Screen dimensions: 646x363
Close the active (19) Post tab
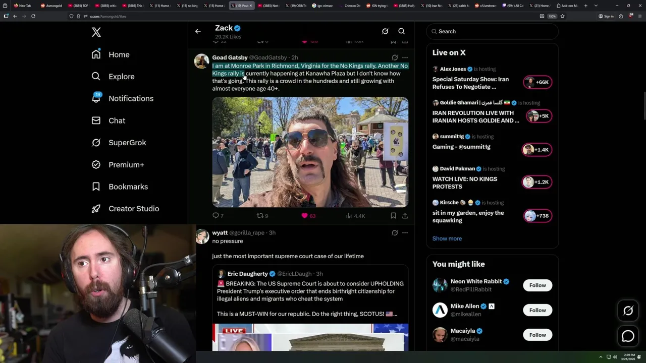[x=251, y=6]
